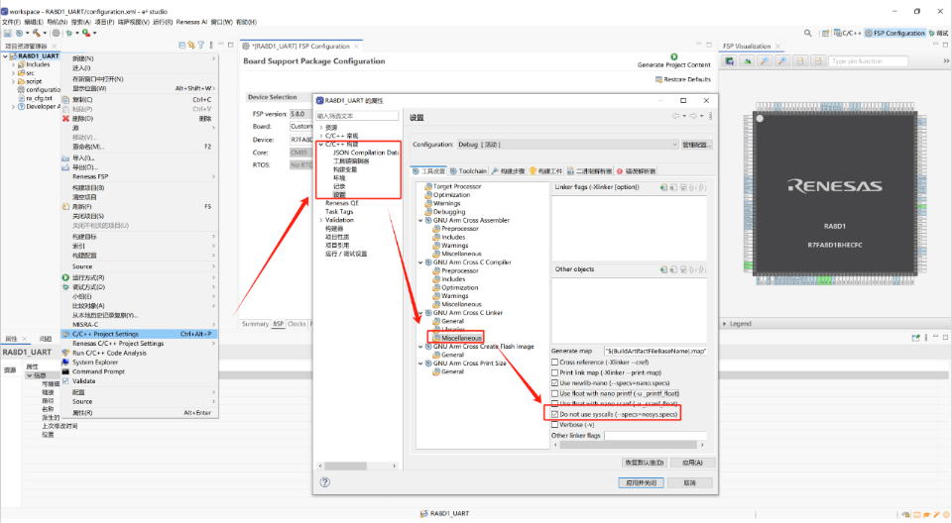Screen dimensions: 952x523
Task: Click the Other linker flags field
Action: [x=655, y=436]
